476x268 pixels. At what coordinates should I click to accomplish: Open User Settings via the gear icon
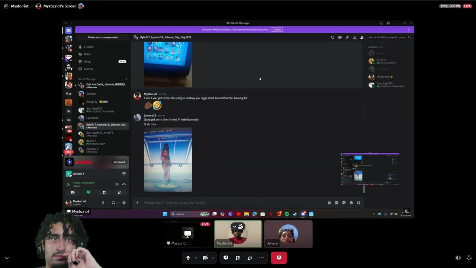click(124, 203)
